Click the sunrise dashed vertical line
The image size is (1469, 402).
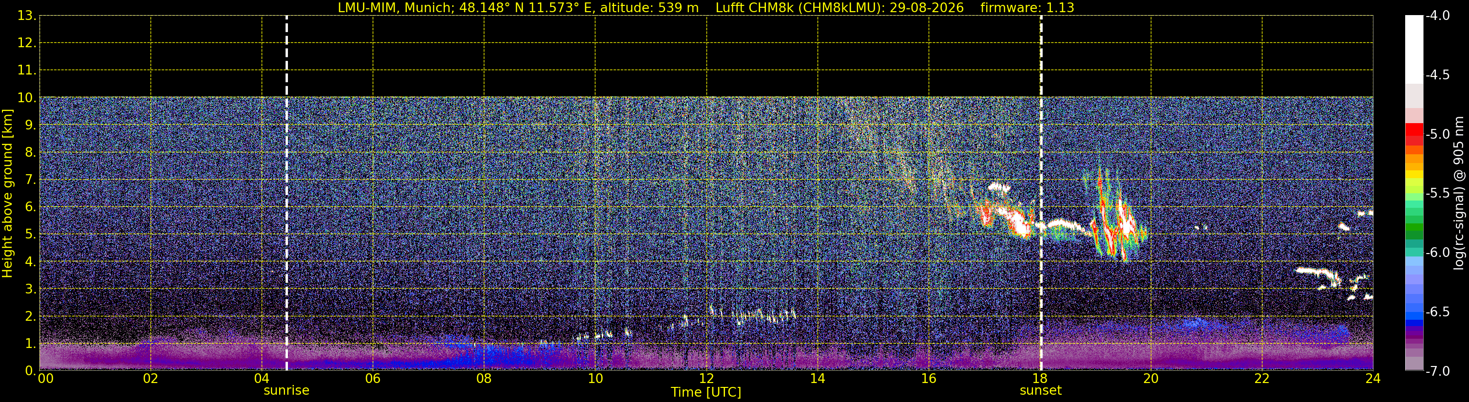coord(286,193)
